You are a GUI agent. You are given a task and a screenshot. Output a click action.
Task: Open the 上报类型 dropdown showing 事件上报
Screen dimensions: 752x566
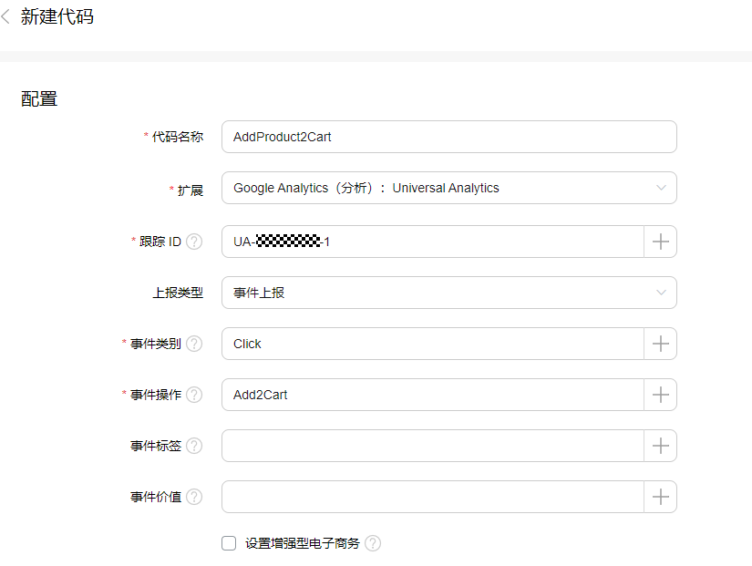tap(448, 293)
